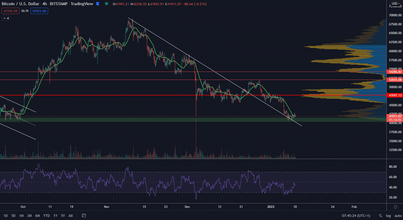Click the blue flag icon beside TradingView title

[98, 4]
